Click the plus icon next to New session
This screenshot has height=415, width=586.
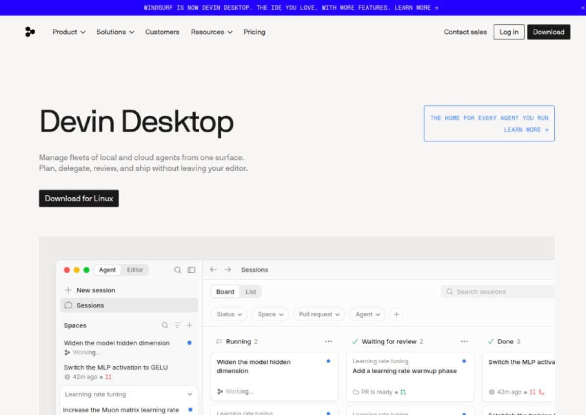click(68, 290)
